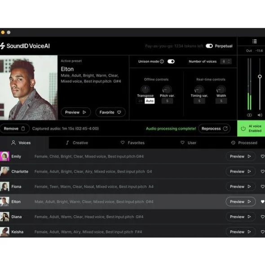Click the green output level meter
The image size is (265, 266).
(249, 101)
